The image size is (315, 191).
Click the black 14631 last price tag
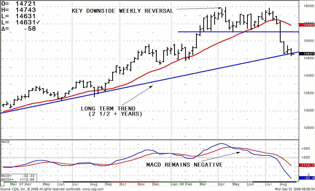(307, 54)
